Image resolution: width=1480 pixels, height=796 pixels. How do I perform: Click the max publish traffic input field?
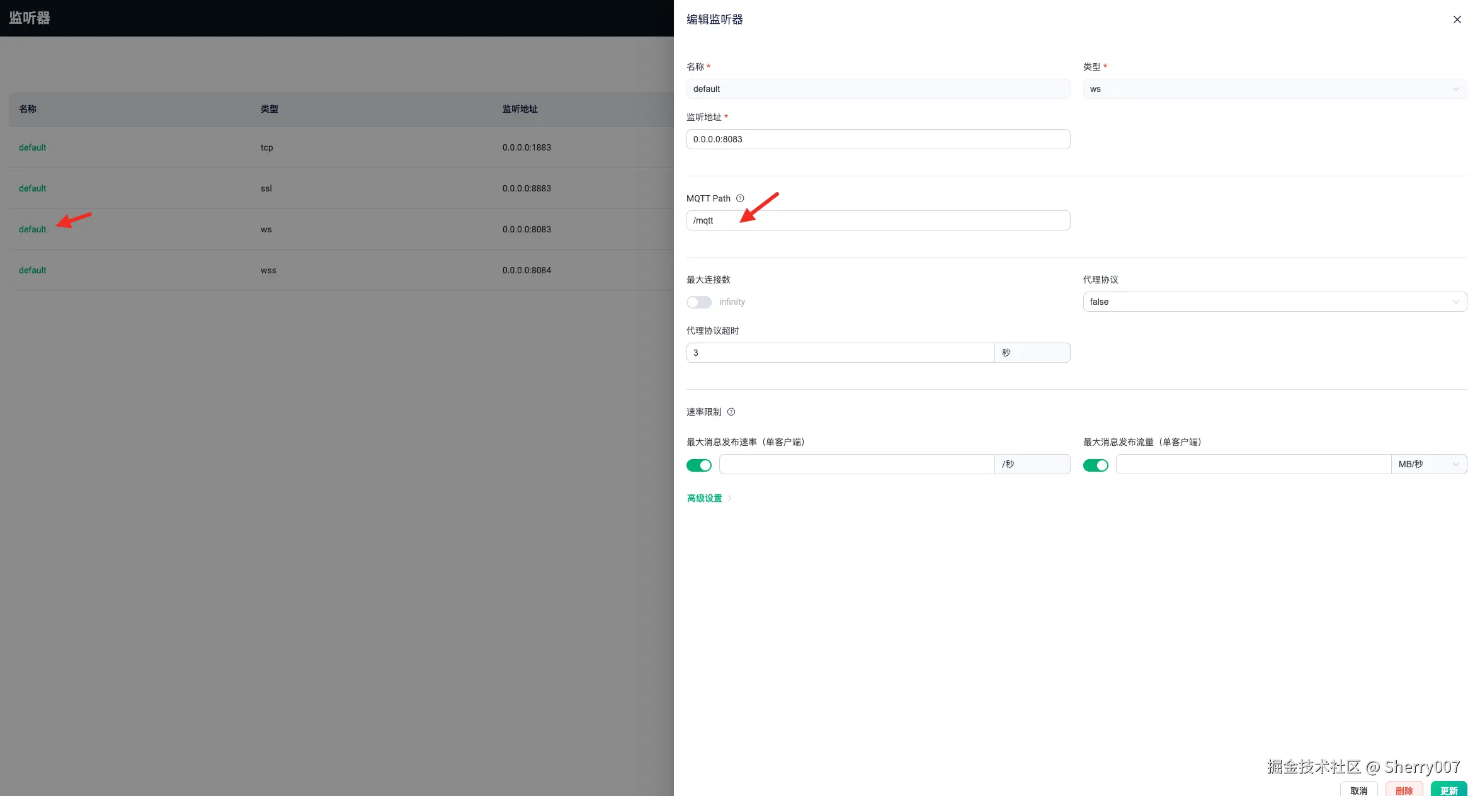(1253, 464)
